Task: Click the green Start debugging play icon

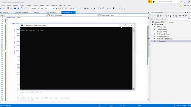Action: click(56, 8)
